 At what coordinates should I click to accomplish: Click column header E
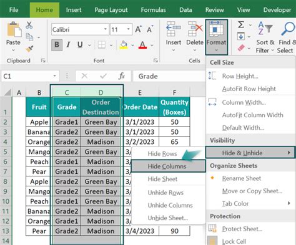[x=140, y=92]
